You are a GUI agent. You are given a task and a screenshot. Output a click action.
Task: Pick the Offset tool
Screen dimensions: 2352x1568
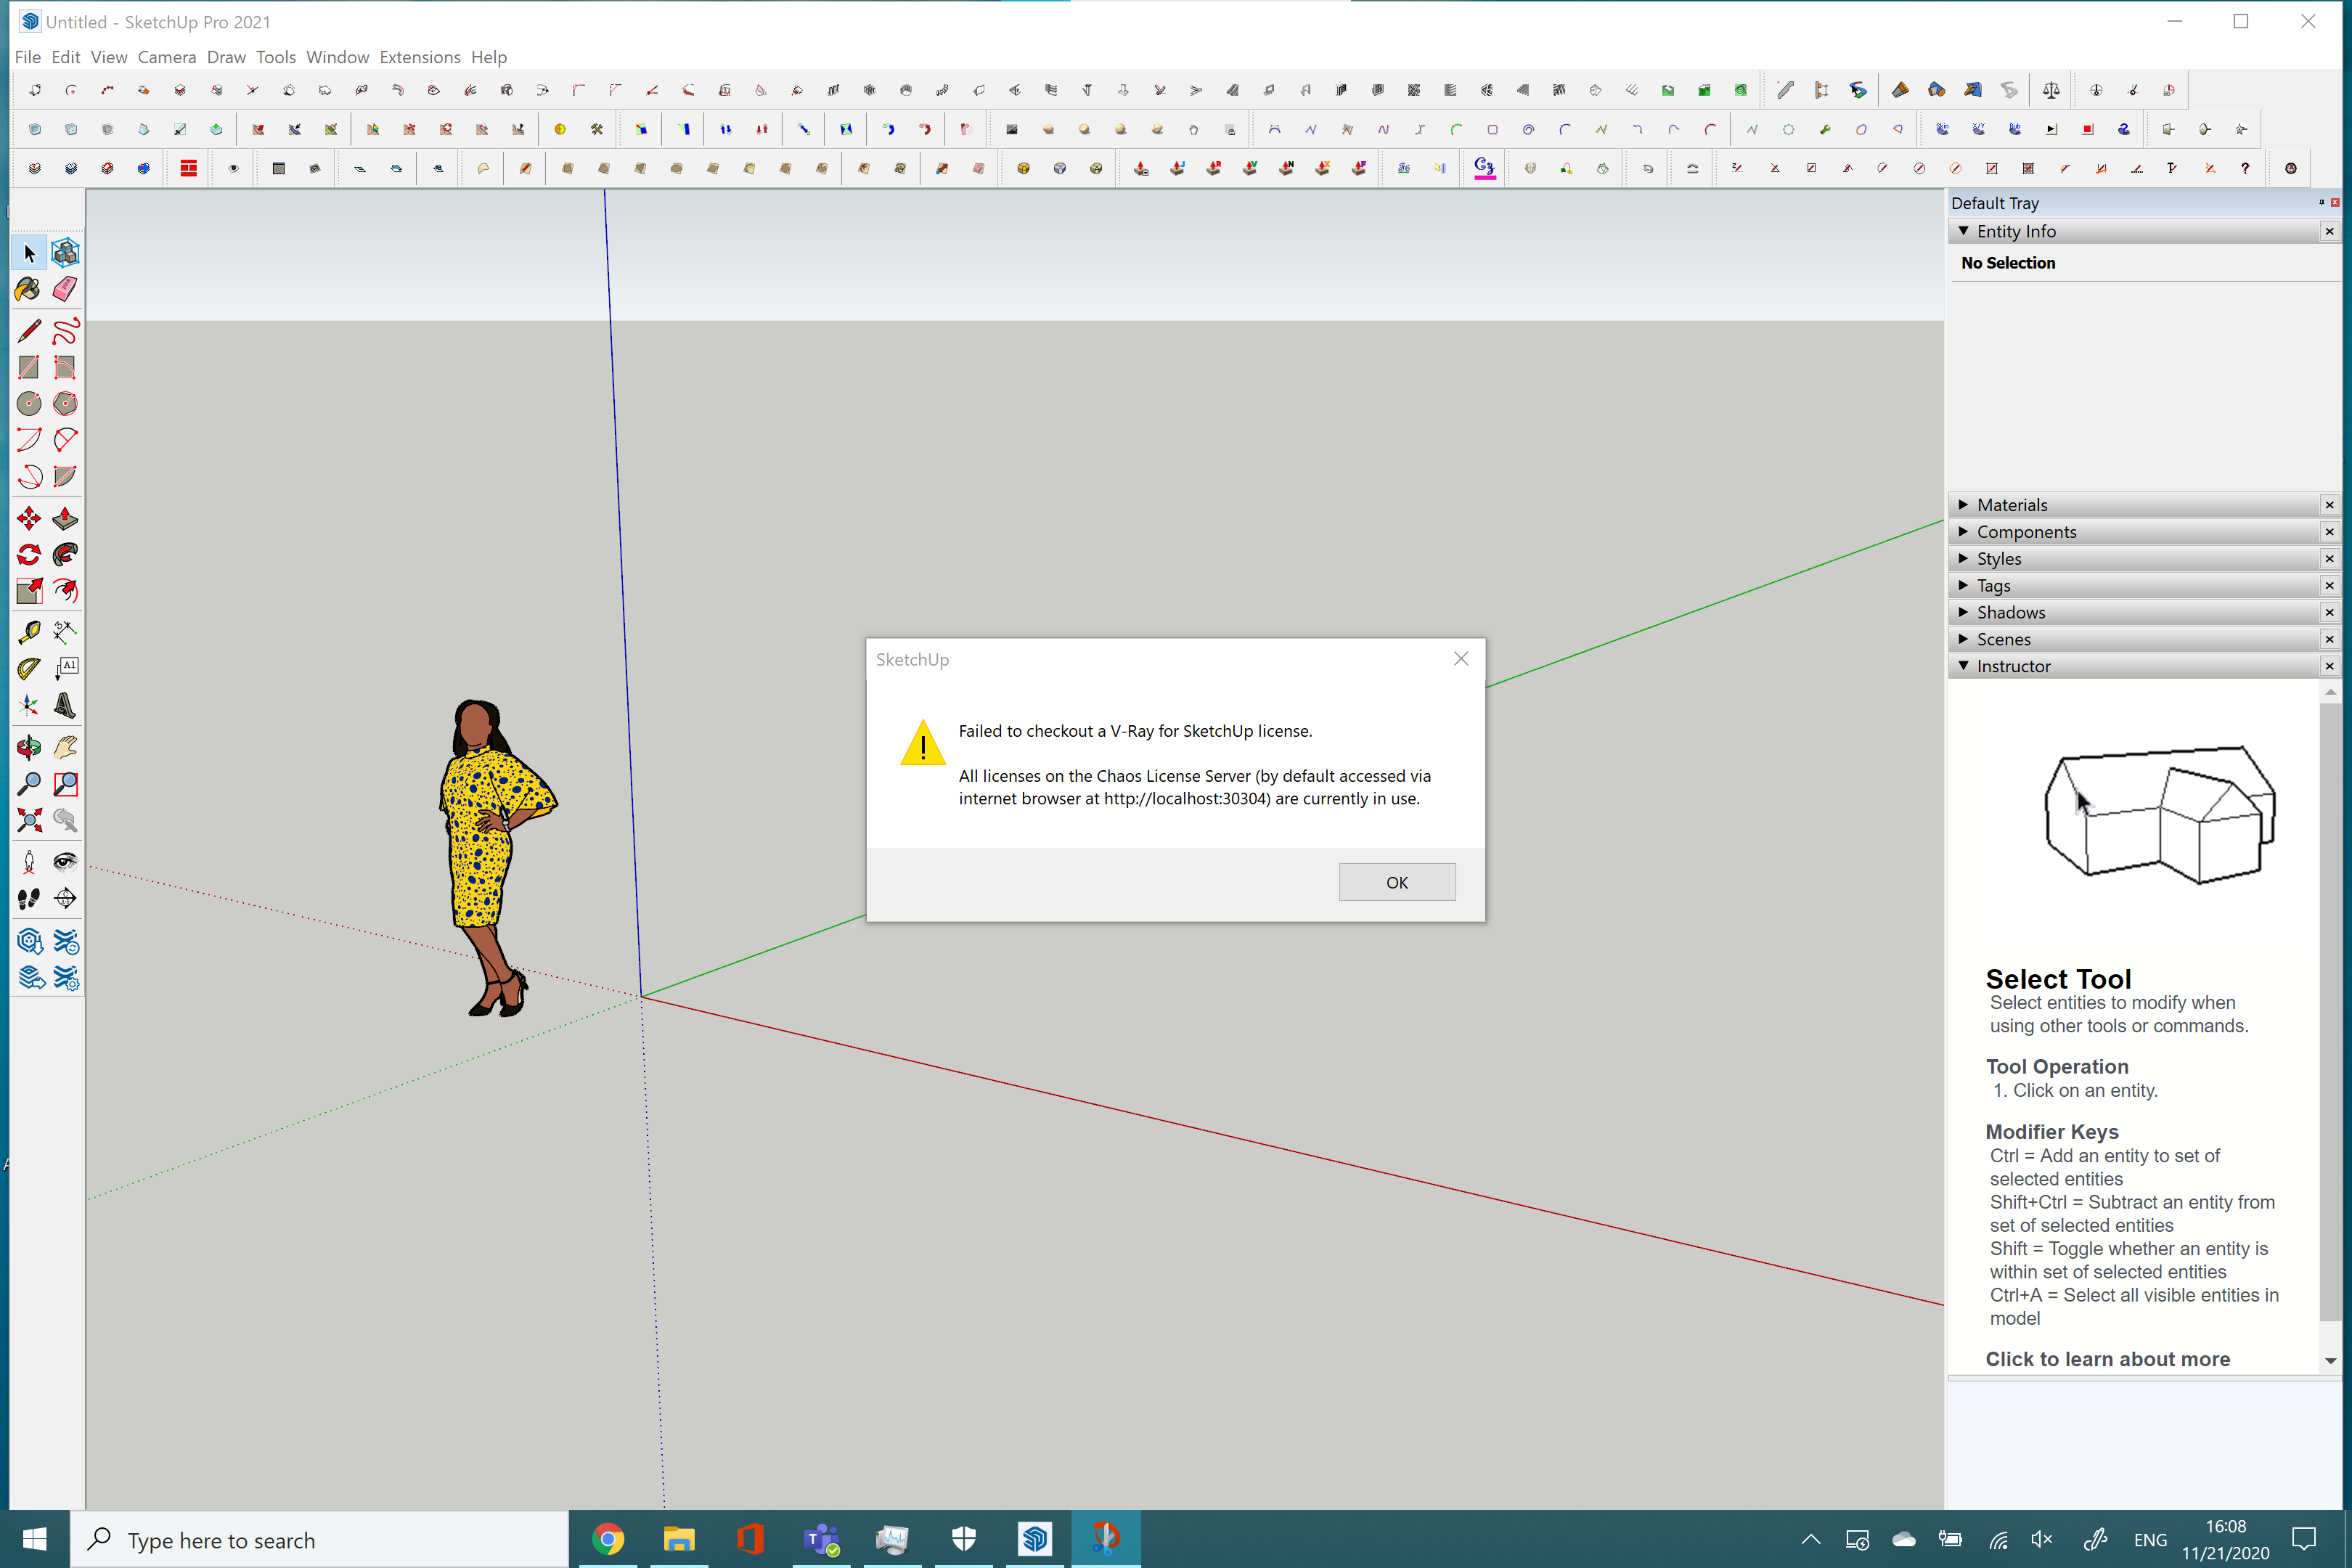pyautogui.click(x=65, y=591)
